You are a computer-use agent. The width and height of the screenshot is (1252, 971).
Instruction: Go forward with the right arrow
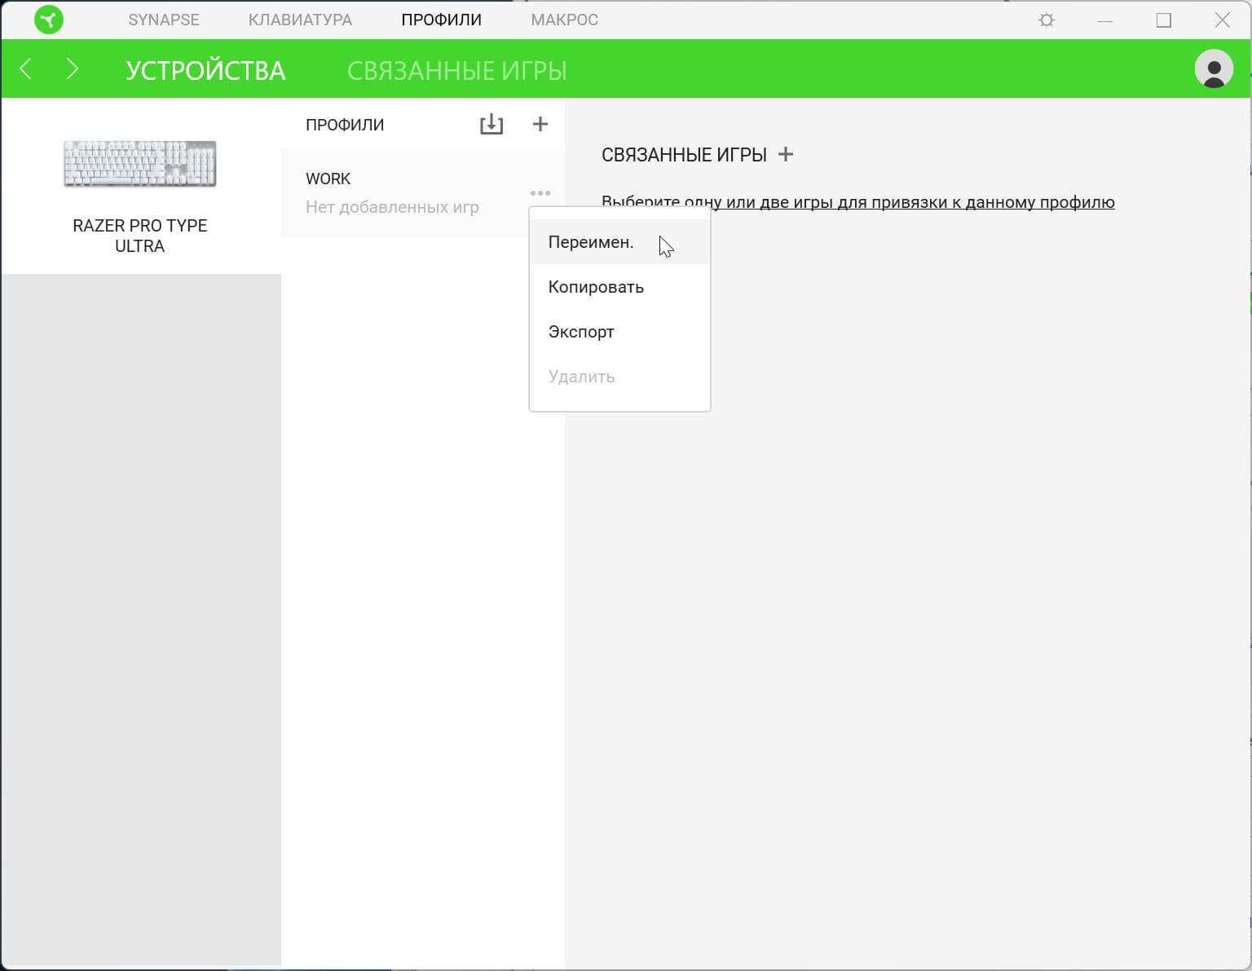point(73,69)
